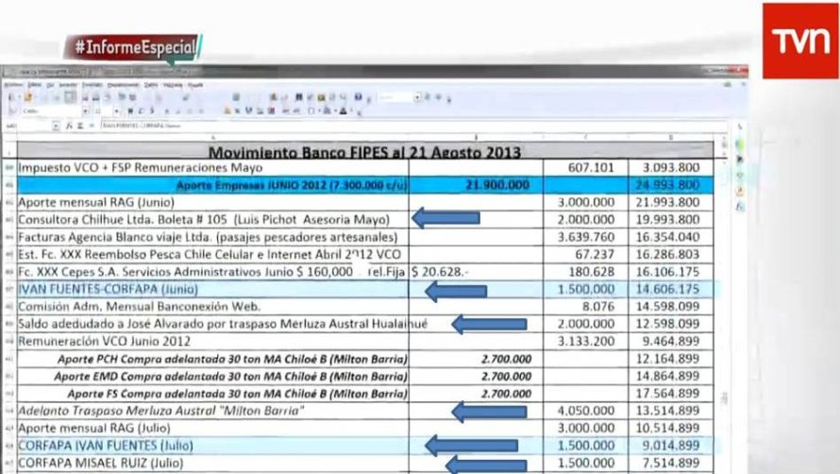Select the balance 24.993.800
This screenshot has width=840, height=474.
pos(671,185)
